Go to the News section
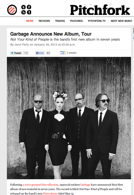The width and height of the screenshot is (134, 195). (30, 21)
